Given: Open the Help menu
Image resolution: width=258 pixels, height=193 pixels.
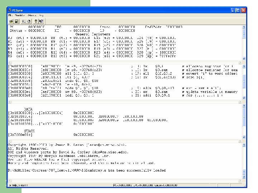Looking at the screenshot, I should [x=41, y=15].
